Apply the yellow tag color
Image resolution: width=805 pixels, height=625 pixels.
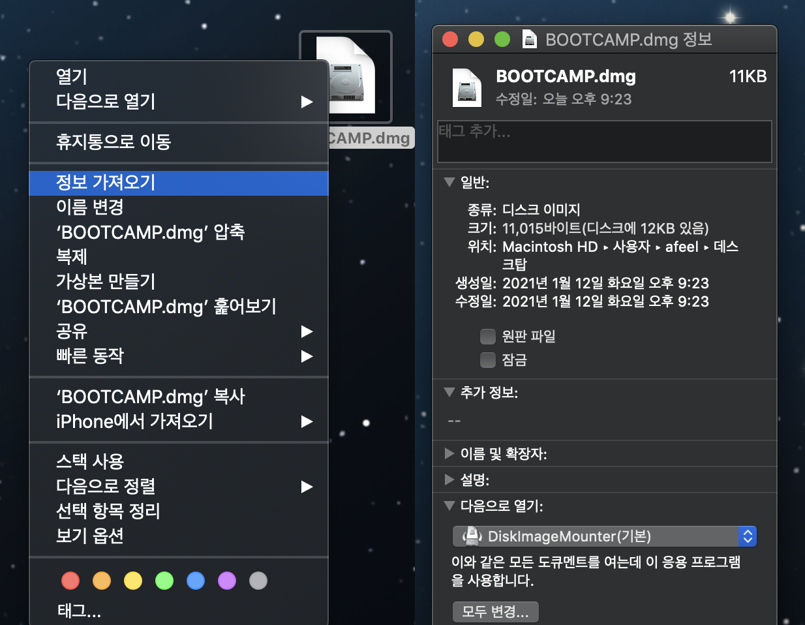133,581
